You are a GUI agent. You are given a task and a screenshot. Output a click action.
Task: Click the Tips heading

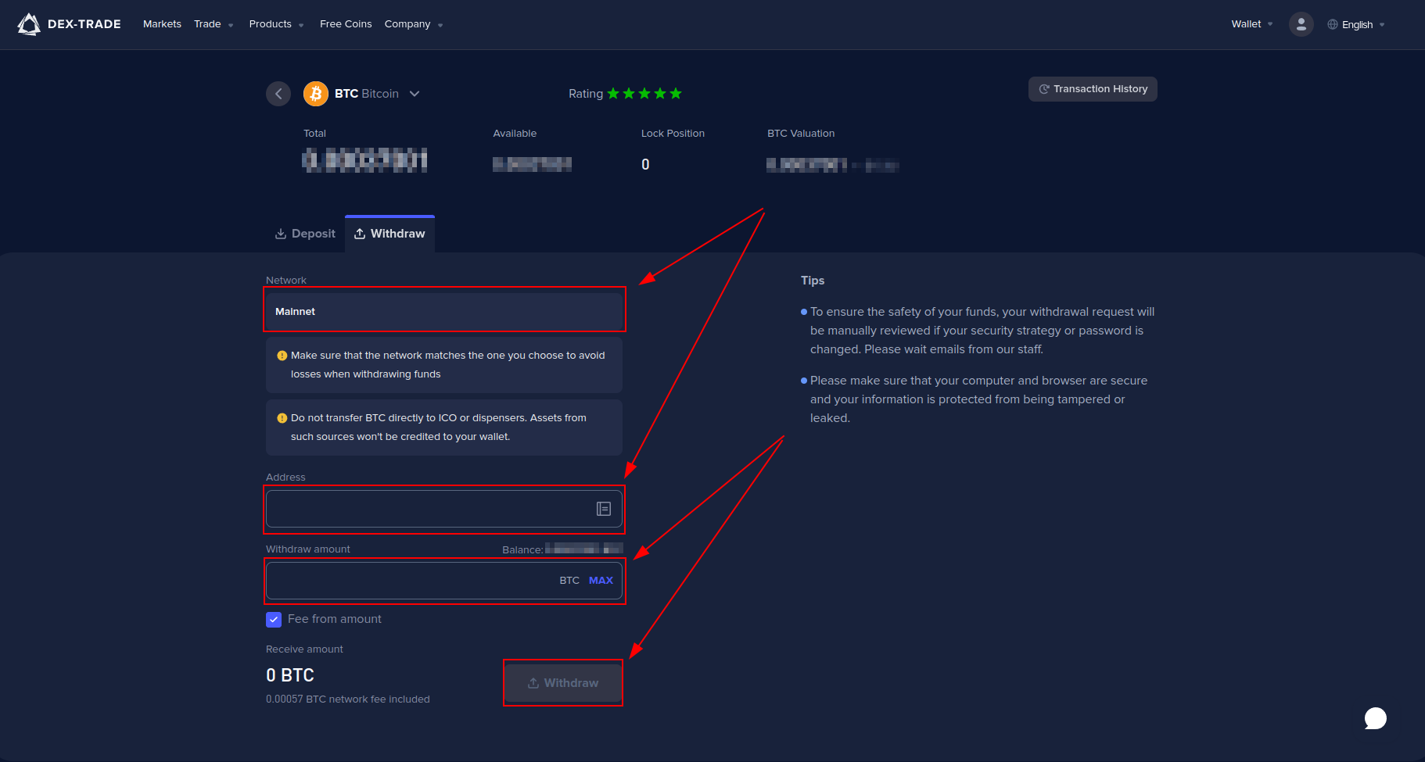[x=813, y=281]
